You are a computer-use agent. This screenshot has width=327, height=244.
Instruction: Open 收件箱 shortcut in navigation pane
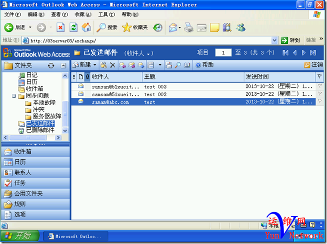(x=35, y=152)
